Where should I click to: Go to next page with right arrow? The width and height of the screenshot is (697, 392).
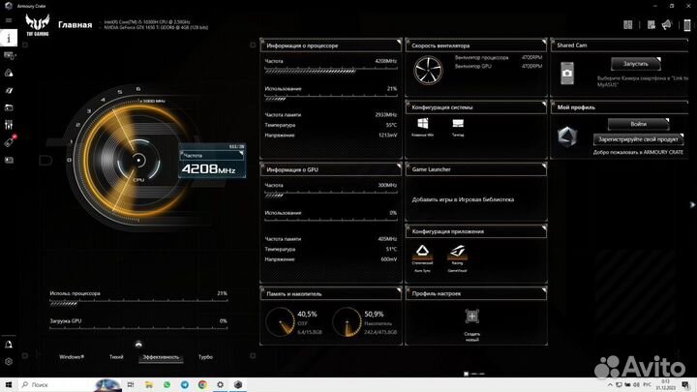[x=691, y=204]
